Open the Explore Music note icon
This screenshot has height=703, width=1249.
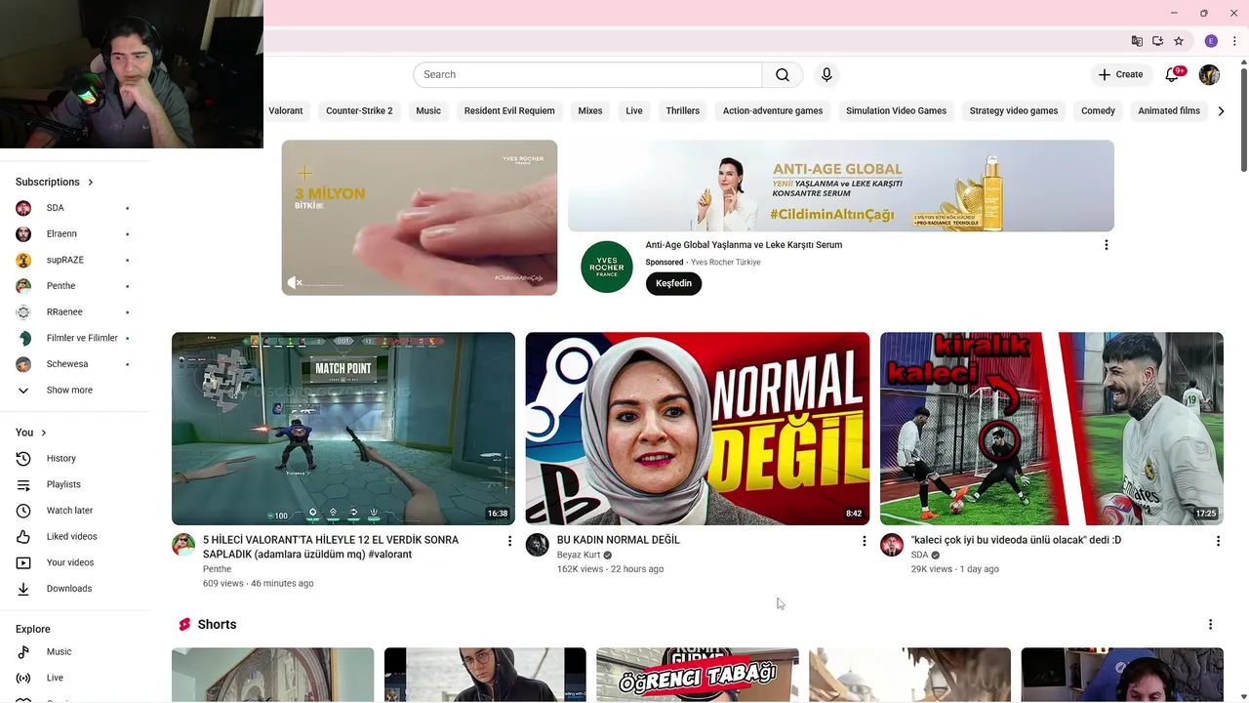(x=23, y=651)
